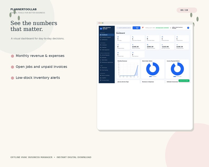Click the All changes saved badge
This screenshot has width=209, height=167.
pyautogui.click(x=162, y=28)
